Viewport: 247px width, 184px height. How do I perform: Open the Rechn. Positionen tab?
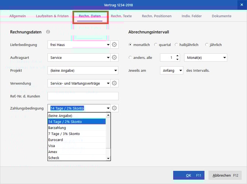157,16
